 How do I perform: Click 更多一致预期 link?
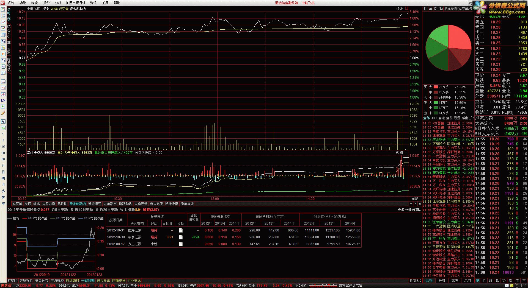pyautogui.click(x=409, y=210)
